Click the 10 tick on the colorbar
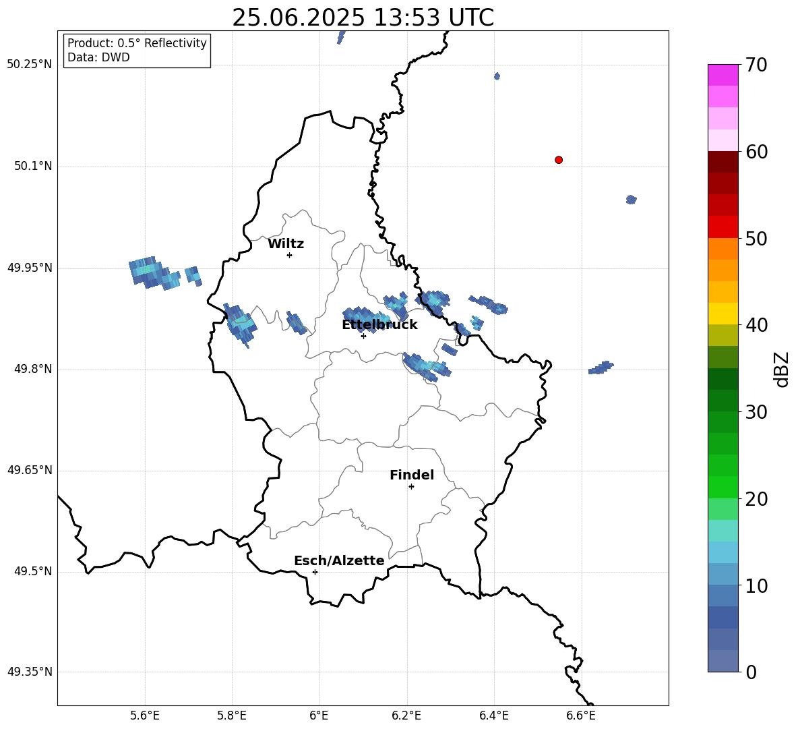This screenshot has height=729, width=798. [x=756, y=585]
